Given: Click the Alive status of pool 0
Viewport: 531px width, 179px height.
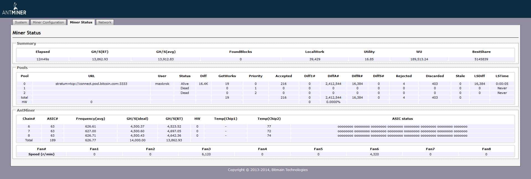Looking at the screenshot, I should 185,84.
